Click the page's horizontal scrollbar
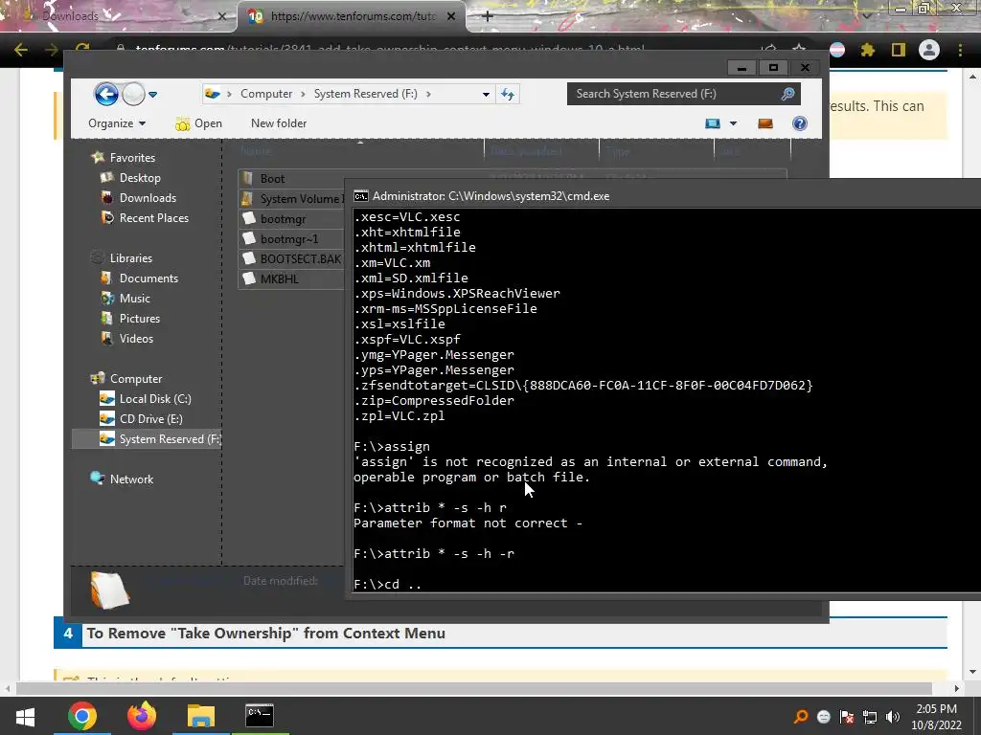Image resolution: width=981 pixels, height=735 pixels. pyautogui.click(x=473, y=688)
